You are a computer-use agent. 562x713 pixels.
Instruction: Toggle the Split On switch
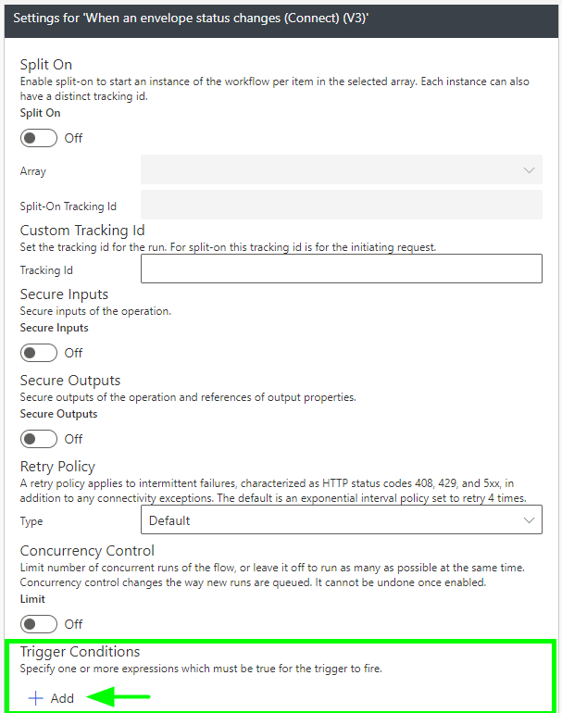coord(39,138)
